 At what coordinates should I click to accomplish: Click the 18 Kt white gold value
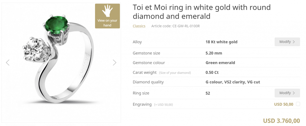point(221,42)
